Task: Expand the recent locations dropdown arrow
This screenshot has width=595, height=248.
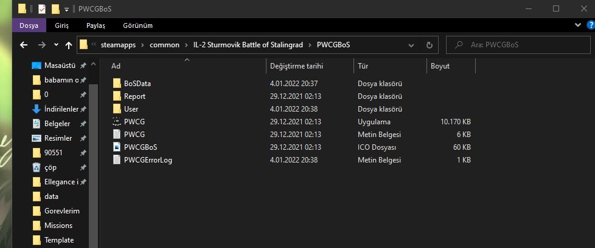Action: click(56, 45)
